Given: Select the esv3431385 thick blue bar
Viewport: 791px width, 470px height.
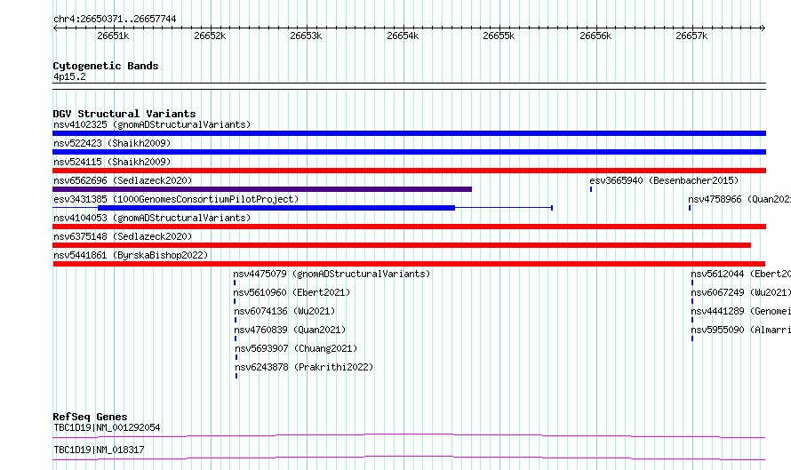Looking at the screenshot, I should (x=276, y=208).
